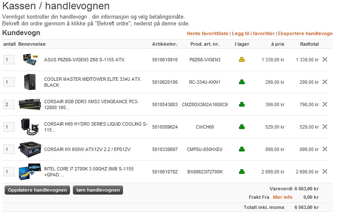Viewport: 337px width, 214px height.
Task: Click Frakt amount 0,00 kr
Action: (x=311, y=197)
